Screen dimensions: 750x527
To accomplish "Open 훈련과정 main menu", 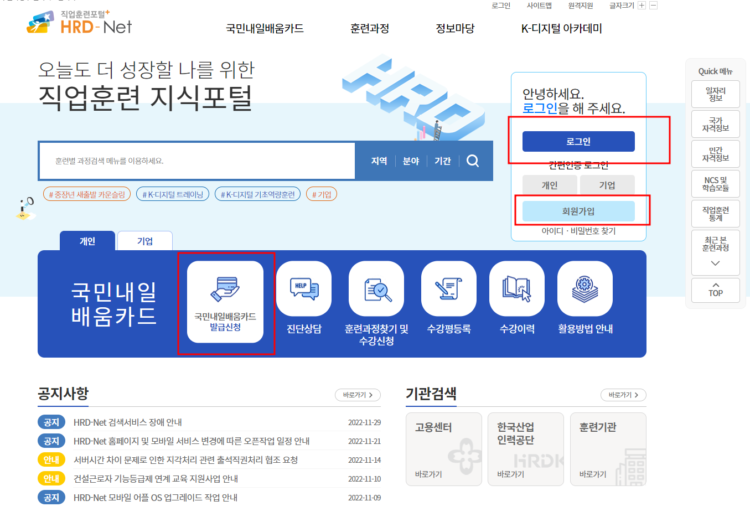I will click(370, 28).
